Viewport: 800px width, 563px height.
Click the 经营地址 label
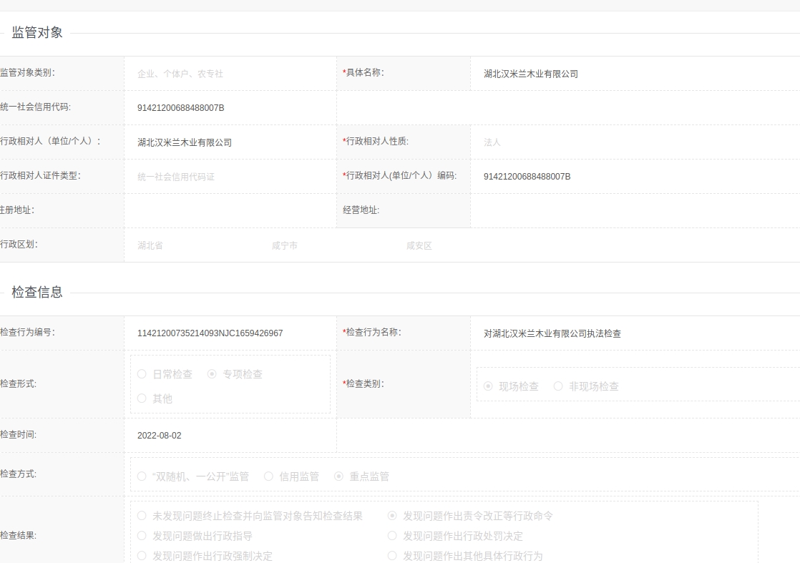click(361, 210)
